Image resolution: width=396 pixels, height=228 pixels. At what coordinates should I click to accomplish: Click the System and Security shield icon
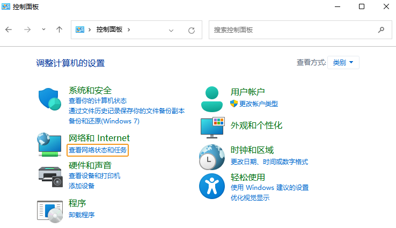[52, 100]
